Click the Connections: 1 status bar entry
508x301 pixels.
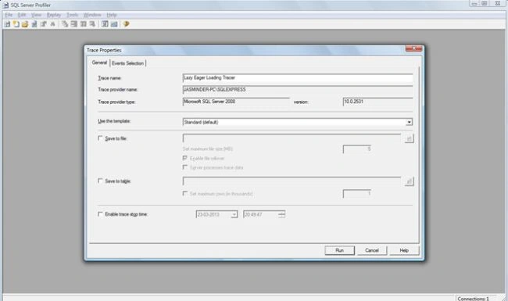pyautogui.click(x=474, y=299)
